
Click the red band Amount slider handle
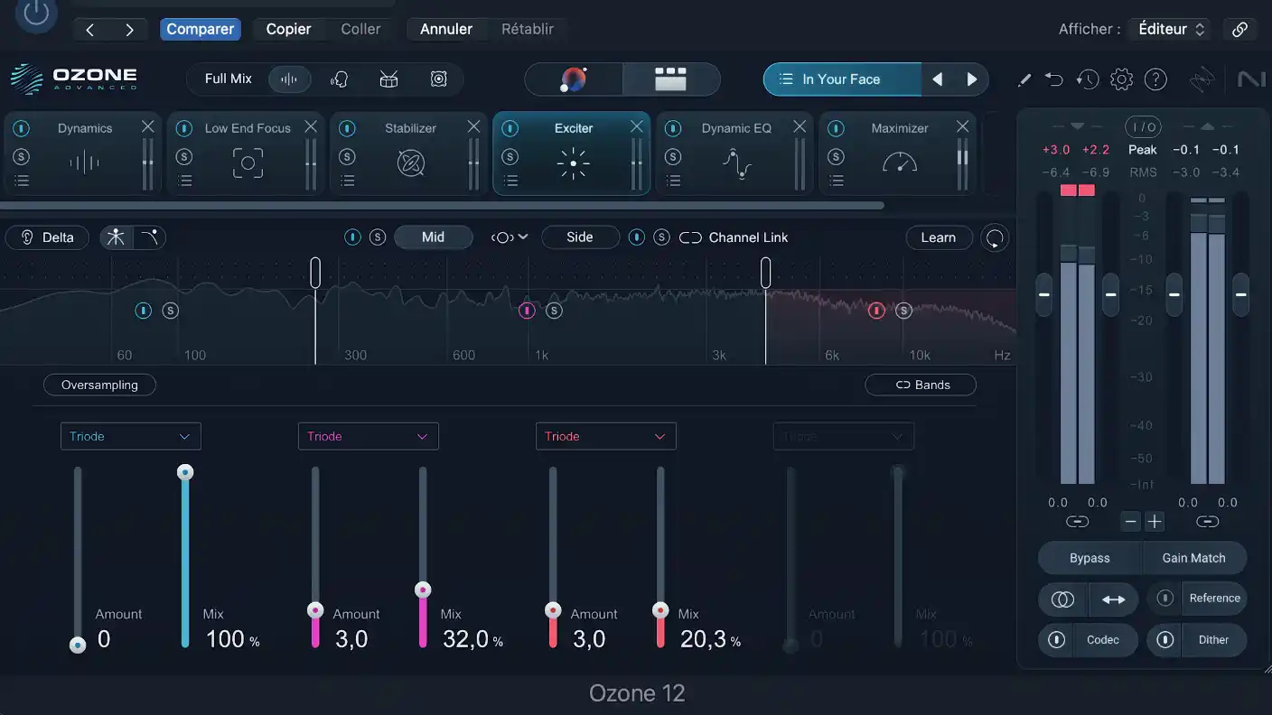(553, 610)
